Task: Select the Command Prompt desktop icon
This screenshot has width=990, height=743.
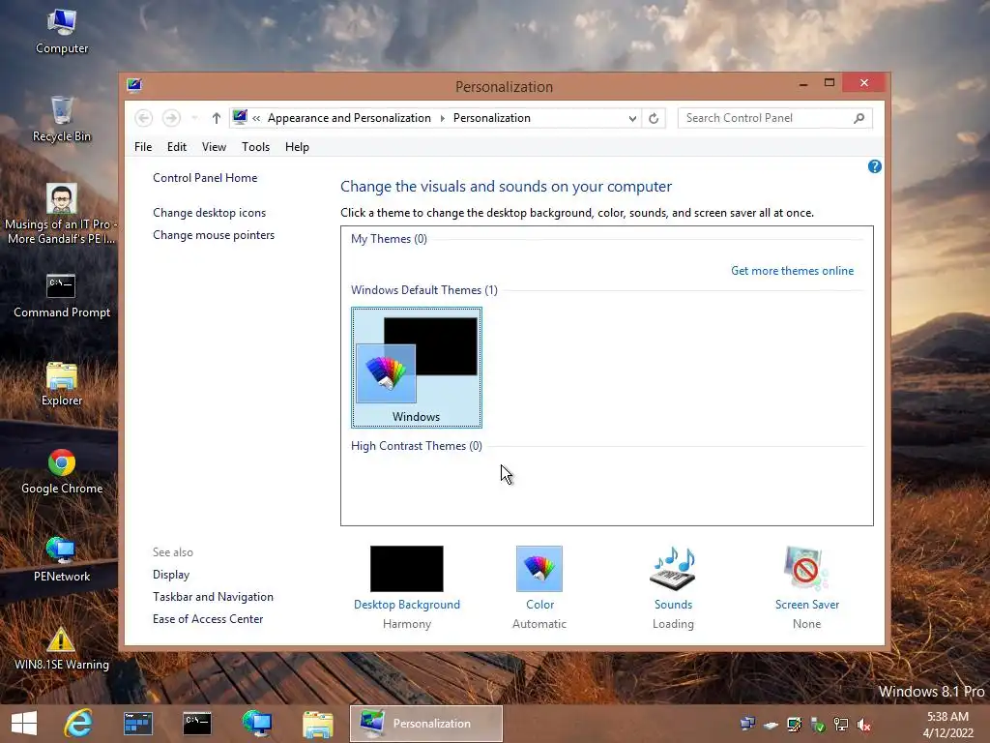Action: (62, 296)
